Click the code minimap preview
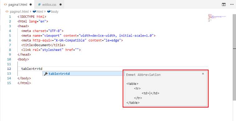 (217, 18)
